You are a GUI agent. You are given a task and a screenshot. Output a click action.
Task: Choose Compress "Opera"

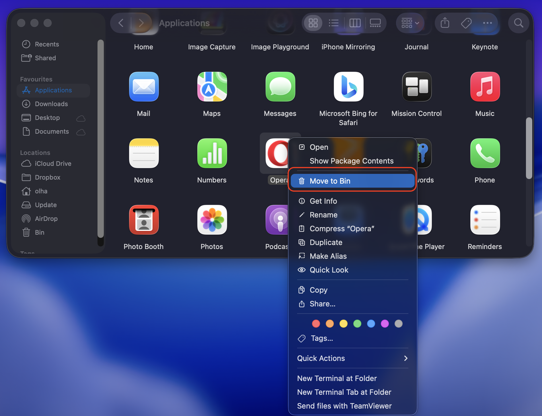tap(352, 229)
